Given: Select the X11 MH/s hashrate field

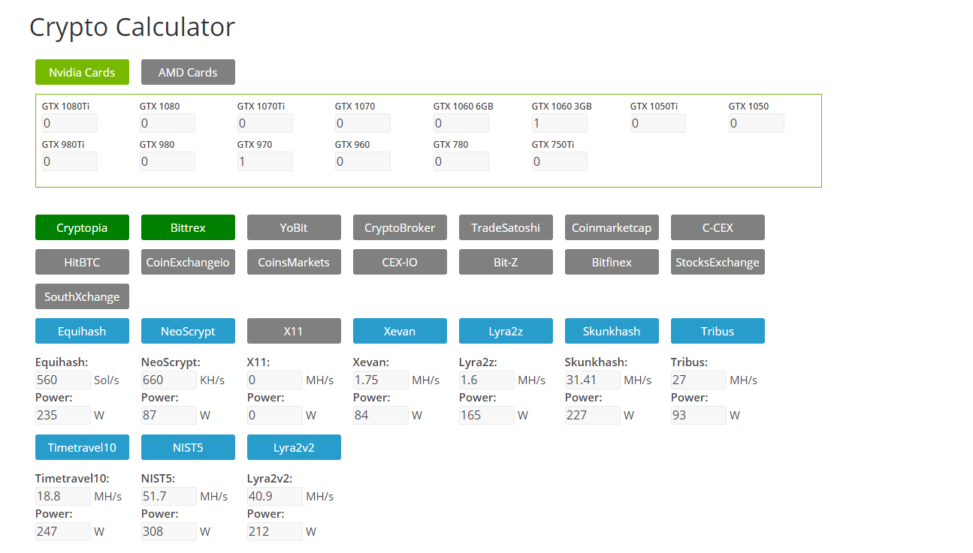Looking at the screenshot, I should [275, 380].
